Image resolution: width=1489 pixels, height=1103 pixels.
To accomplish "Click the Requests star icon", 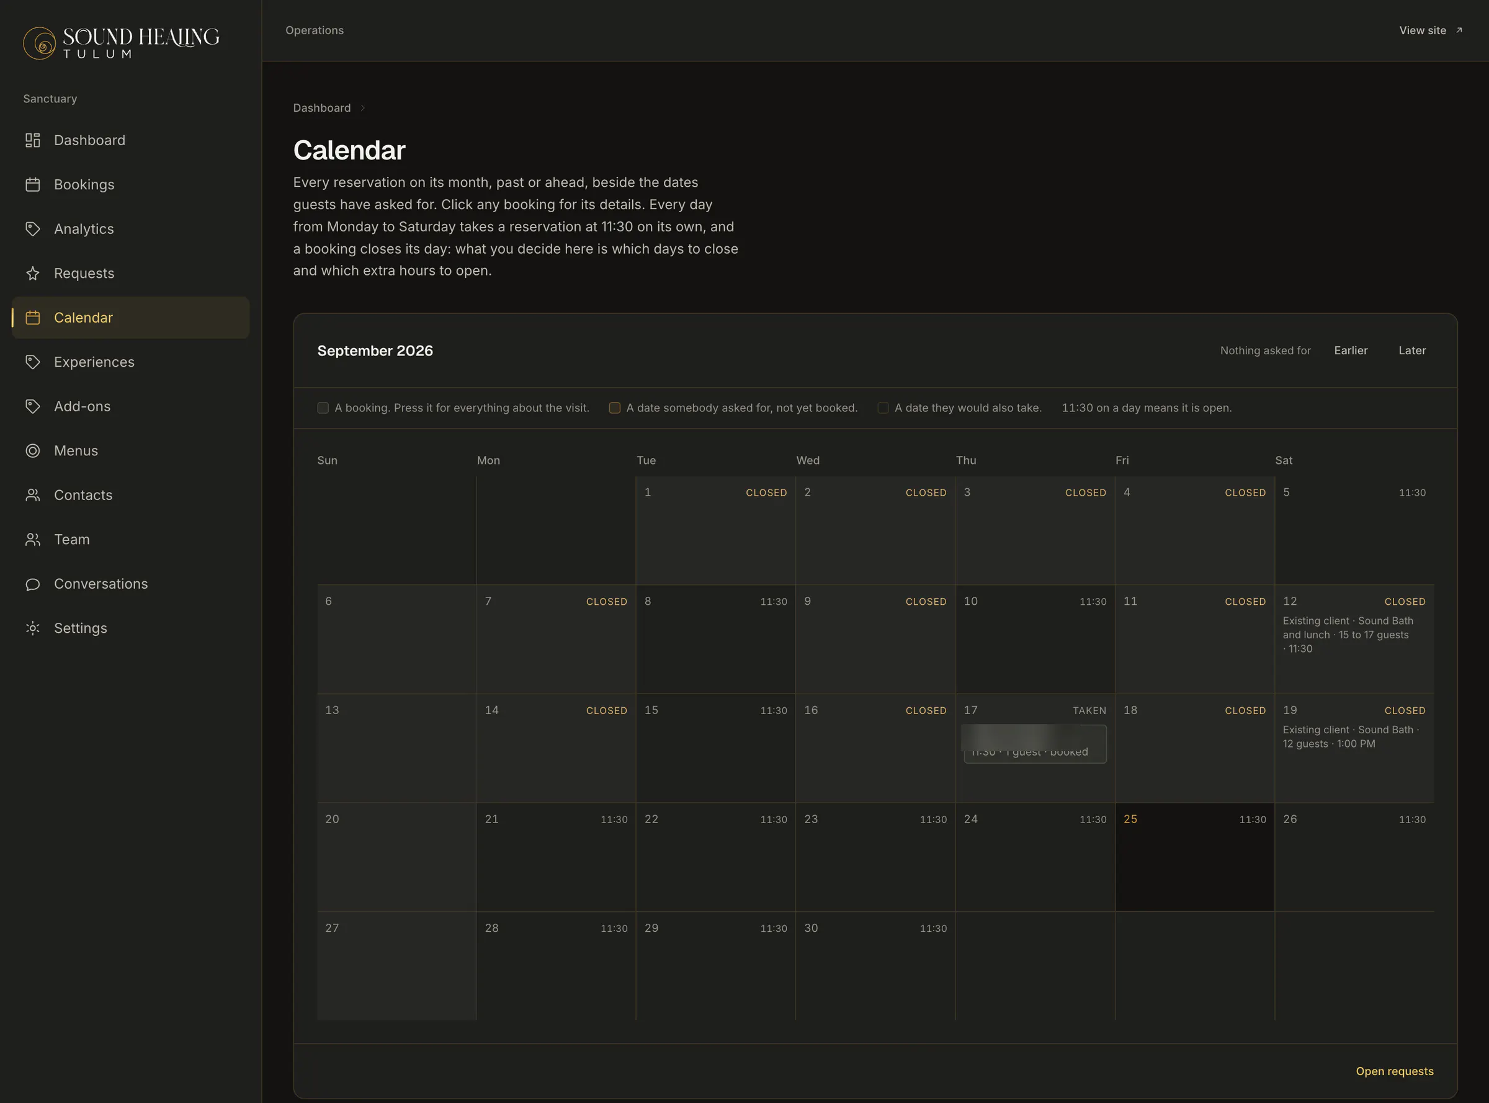I will click(x=33, y=273).
